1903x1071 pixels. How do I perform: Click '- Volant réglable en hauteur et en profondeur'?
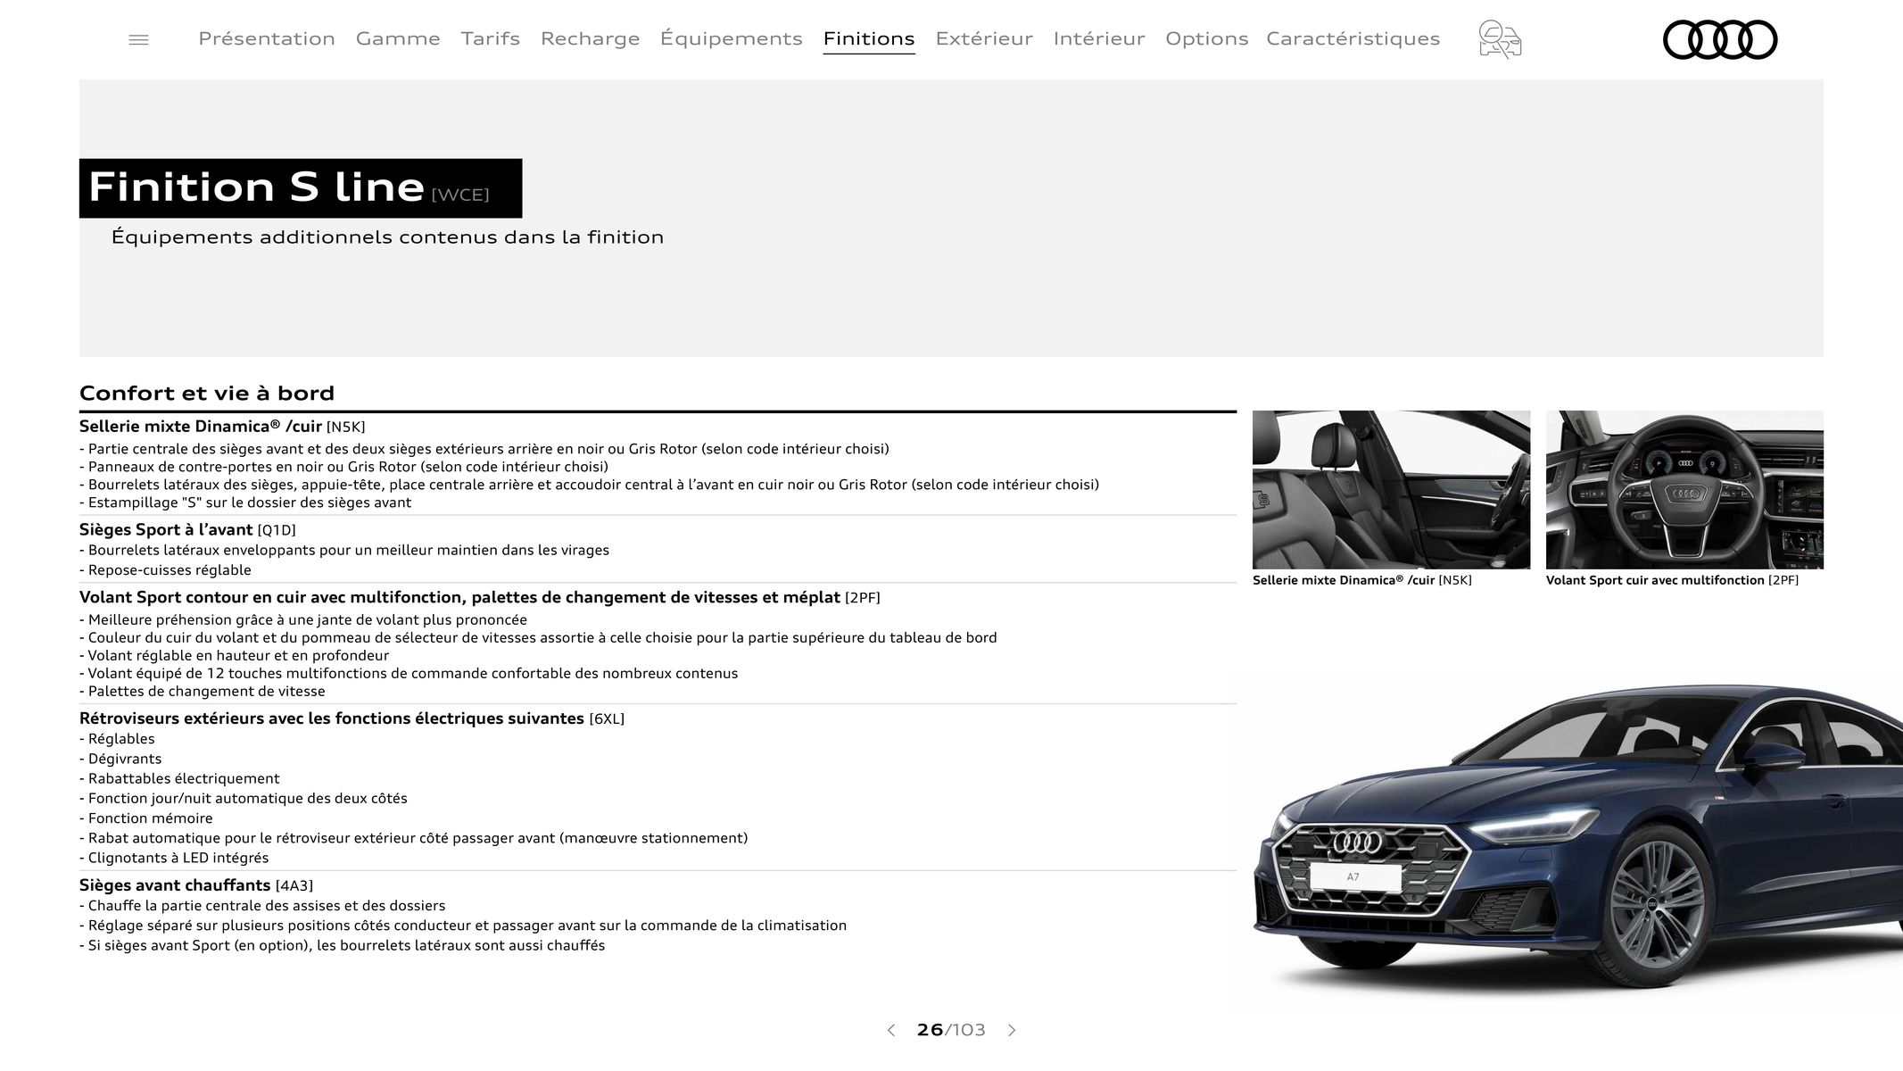[235, 655]
